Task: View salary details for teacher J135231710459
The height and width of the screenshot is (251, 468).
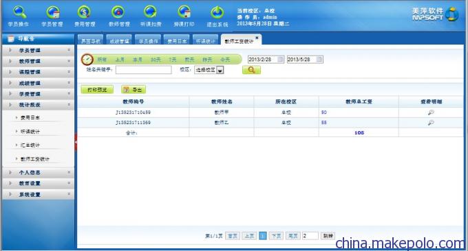Action: pyautogui.click(x=431, y=112)
